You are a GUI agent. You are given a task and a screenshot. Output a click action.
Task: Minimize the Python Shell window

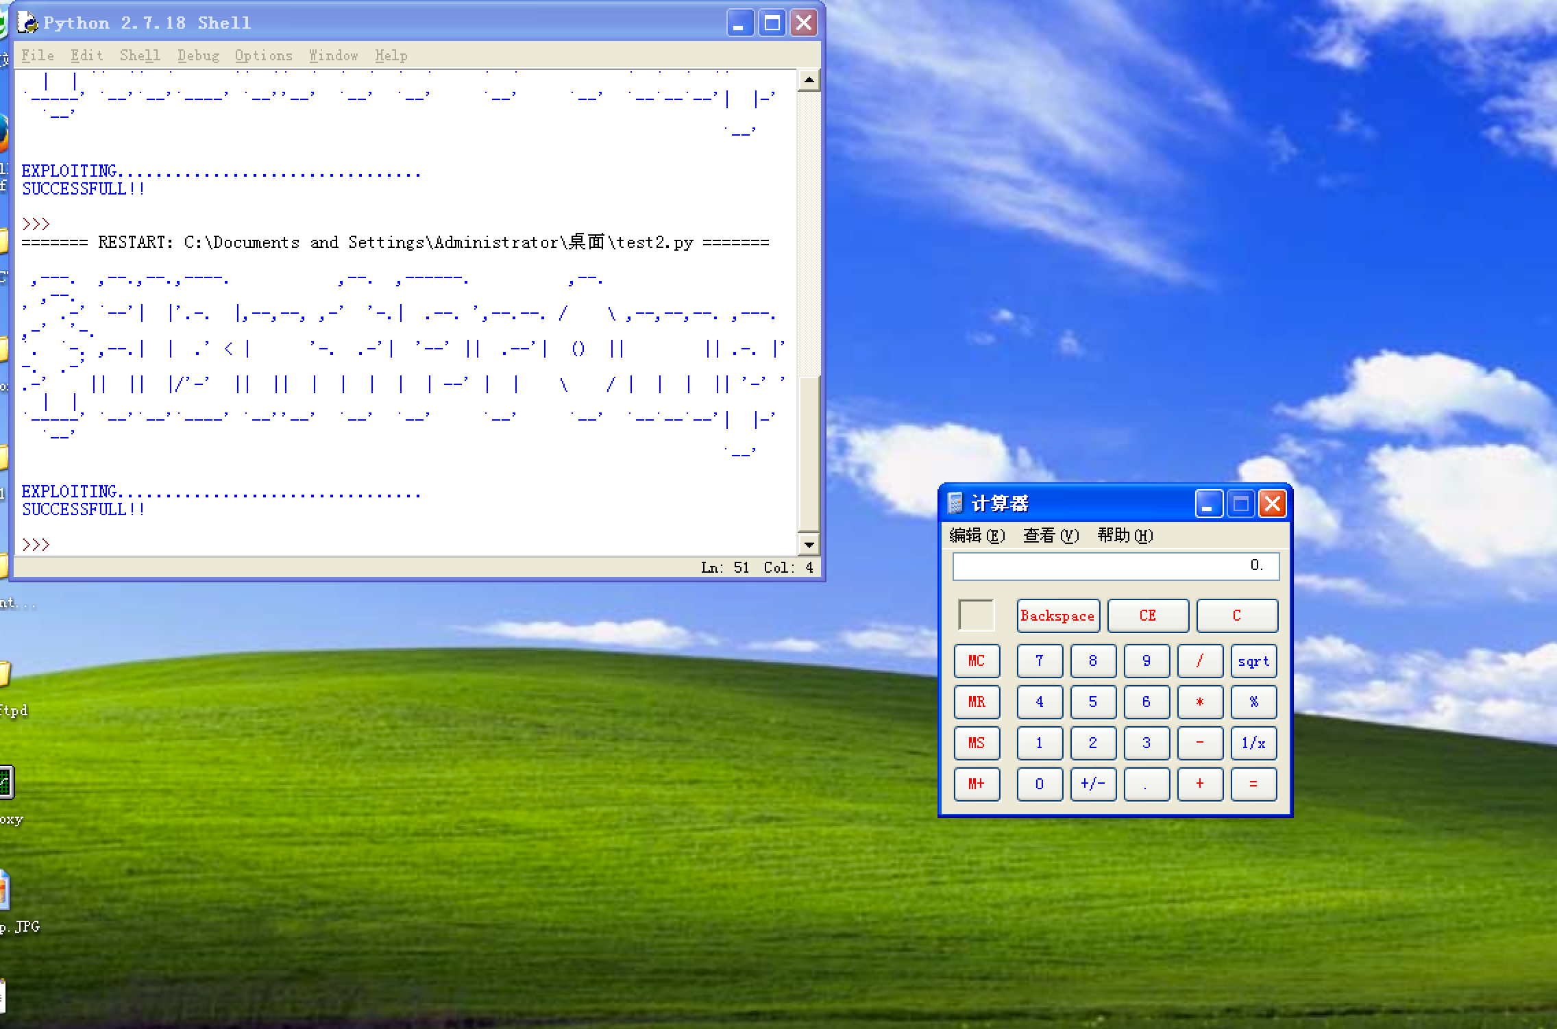[x=740, y=23]
